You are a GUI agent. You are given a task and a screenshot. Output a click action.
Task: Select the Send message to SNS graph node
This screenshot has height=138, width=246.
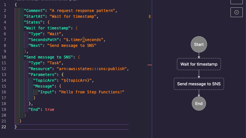click(199, 84)
